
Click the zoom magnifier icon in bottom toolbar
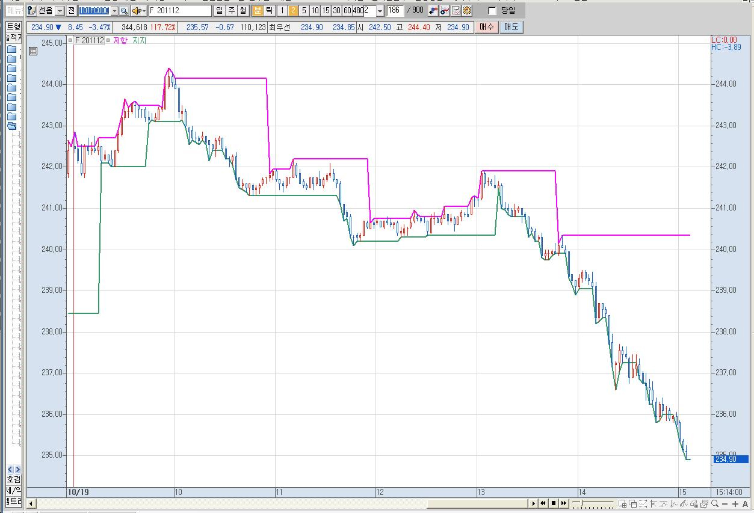pyautogui.click(x=714, y=503)
